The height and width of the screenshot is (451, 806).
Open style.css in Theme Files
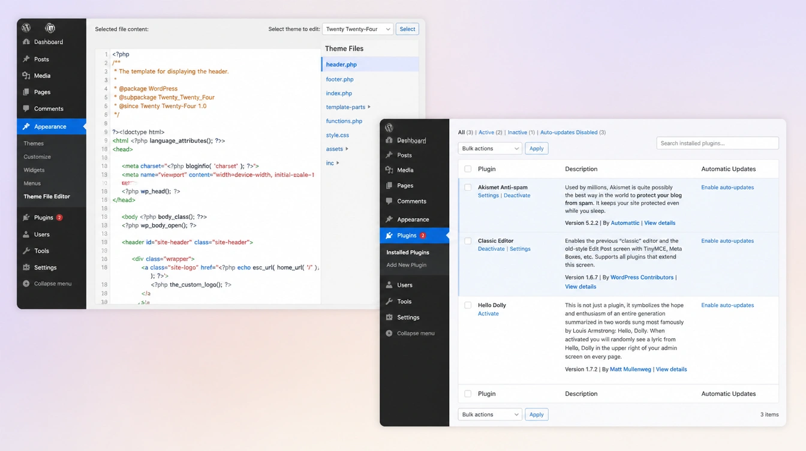[x=338, y=136]
